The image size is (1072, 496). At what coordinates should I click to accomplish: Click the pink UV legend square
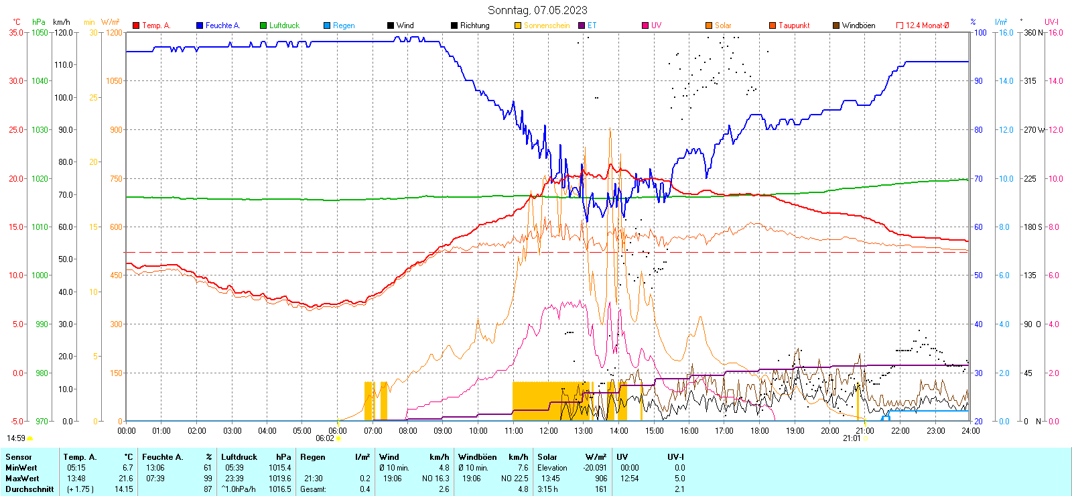[x=645, y=25]
